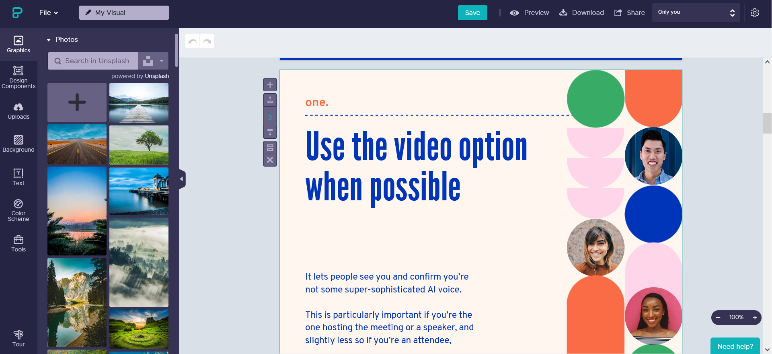This screenshot has width=772, height=354.
Task: Open the 'Only you' visibility dropdown
Action: pyautogui.click(x=696, y=13)
